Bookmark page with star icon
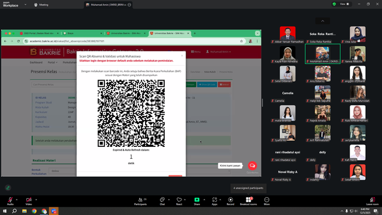 tap(241, 41)
